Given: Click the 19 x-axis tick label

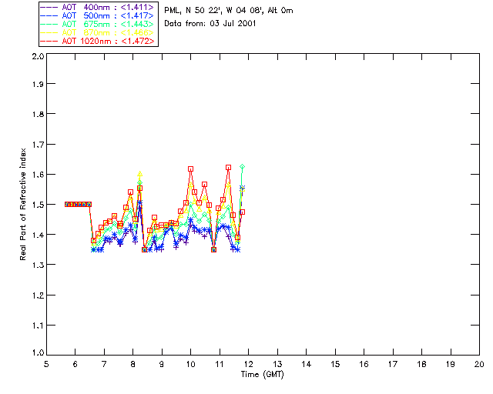Looking at the screenshot, I should pyautogui.click(x=451, y=364).
